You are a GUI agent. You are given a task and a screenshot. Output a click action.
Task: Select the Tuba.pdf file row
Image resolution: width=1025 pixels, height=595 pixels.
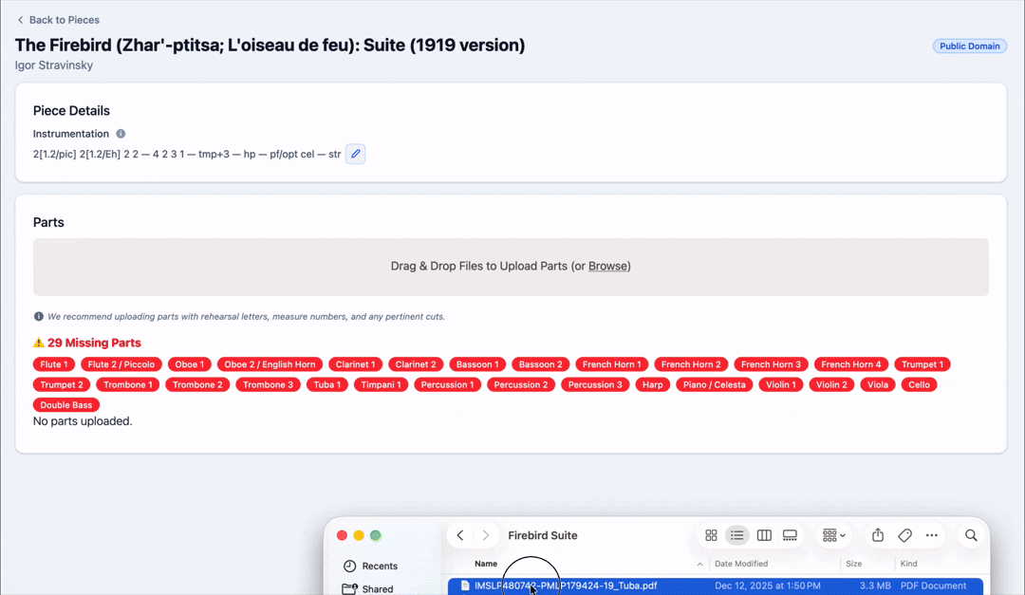716,586
